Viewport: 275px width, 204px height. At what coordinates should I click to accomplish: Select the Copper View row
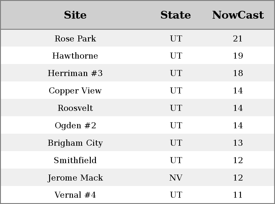[x=137, y=90]
